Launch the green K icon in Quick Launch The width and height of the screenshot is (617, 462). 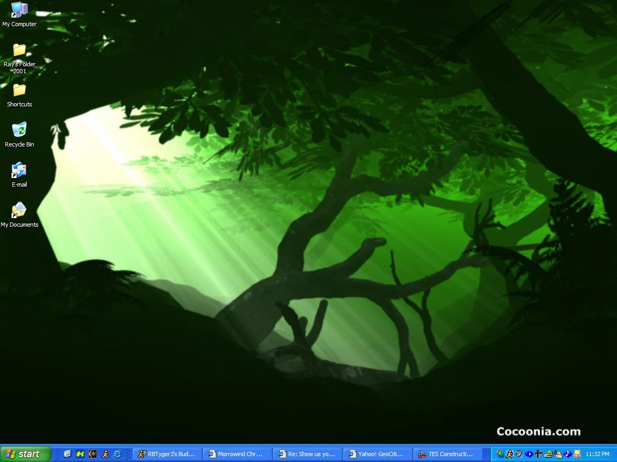pos(80,454)
